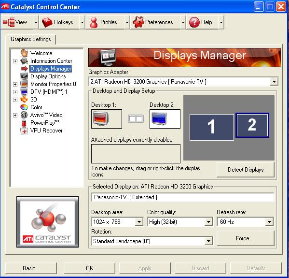The width and height of the screenshot is (289, 278).
Task: Open the Graphics Adapter dropdown
Action: (274, 81)
